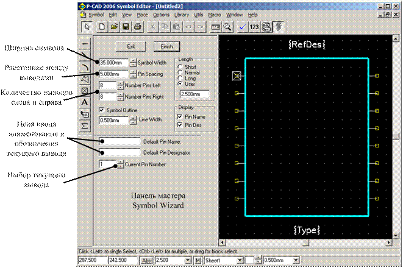403x268 pixels.
Task: Click the User length 2.500mm field
Action: (x=194, y=94)
